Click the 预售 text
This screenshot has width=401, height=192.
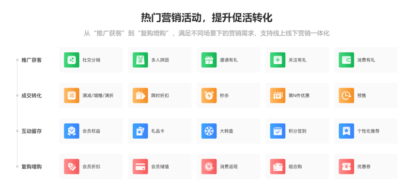(362, 96)
